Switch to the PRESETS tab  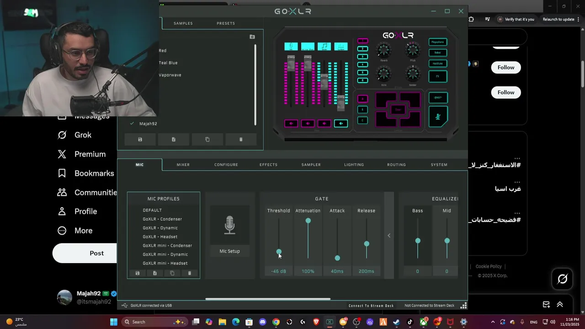point(226,23)
